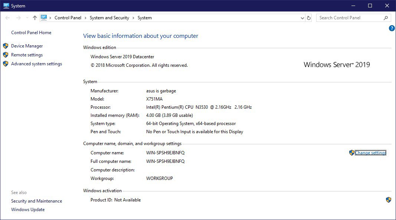
Task: Minimize the System window
Action: click(x=353, y=6)
